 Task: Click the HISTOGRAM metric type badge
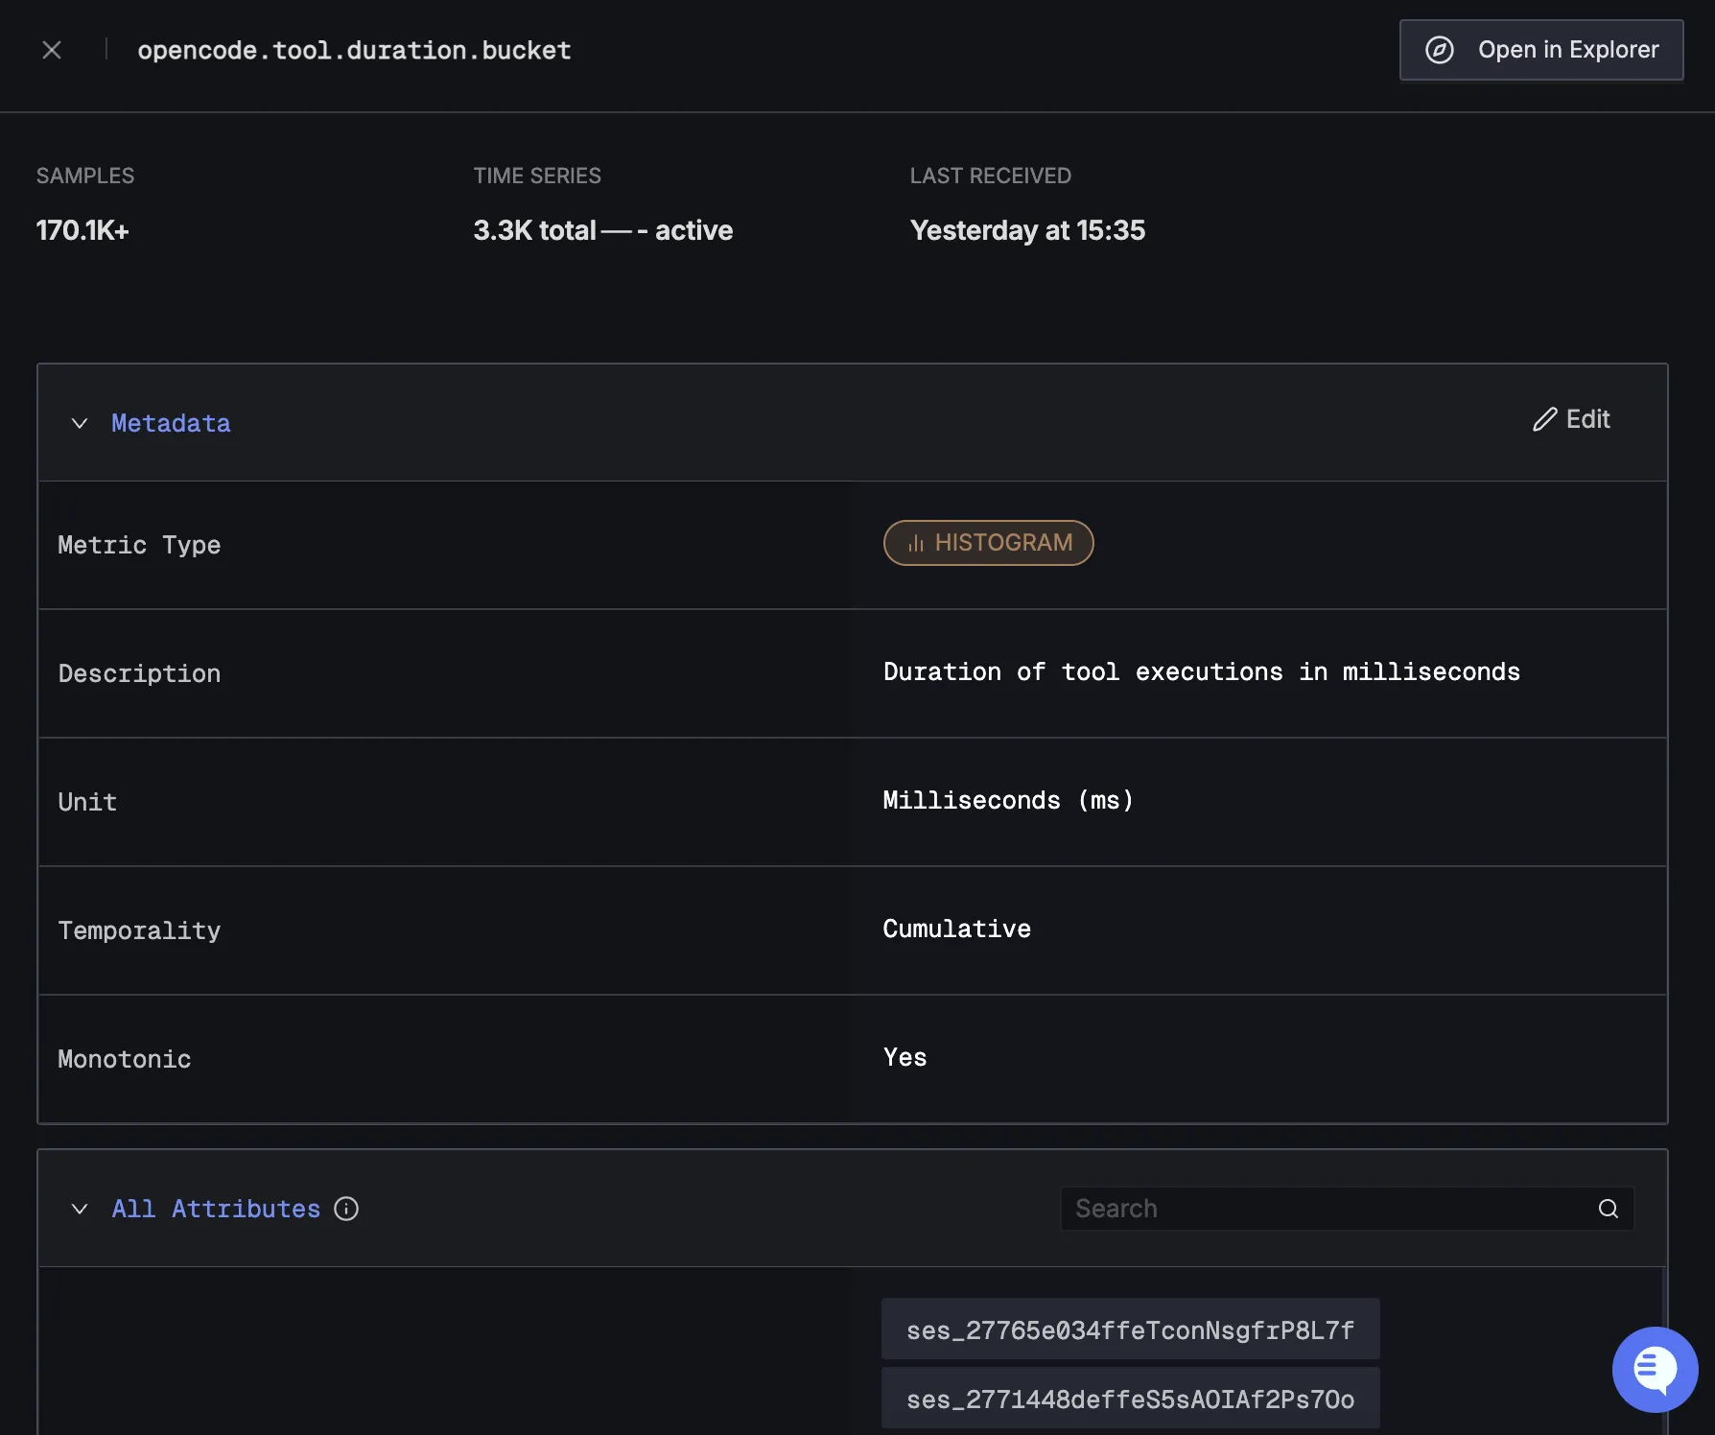pyautogui.click(x=988, y=543)
